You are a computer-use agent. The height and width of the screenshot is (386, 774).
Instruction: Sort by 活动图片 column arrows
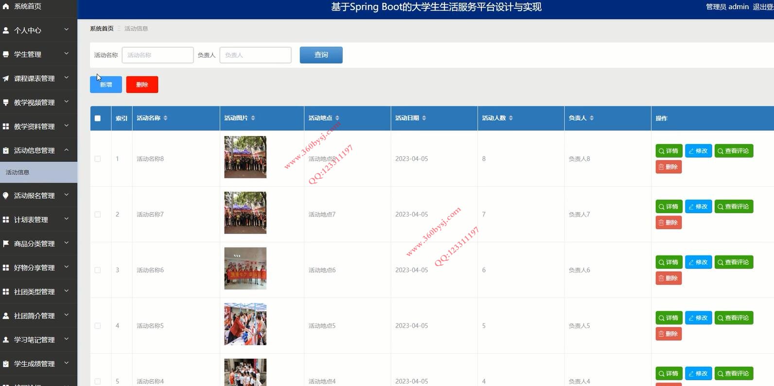click(x=253, y=118)
